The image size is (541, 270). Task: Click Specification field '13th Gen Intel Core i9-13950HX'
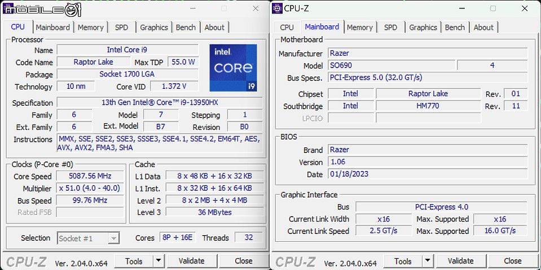click(160, 102)
